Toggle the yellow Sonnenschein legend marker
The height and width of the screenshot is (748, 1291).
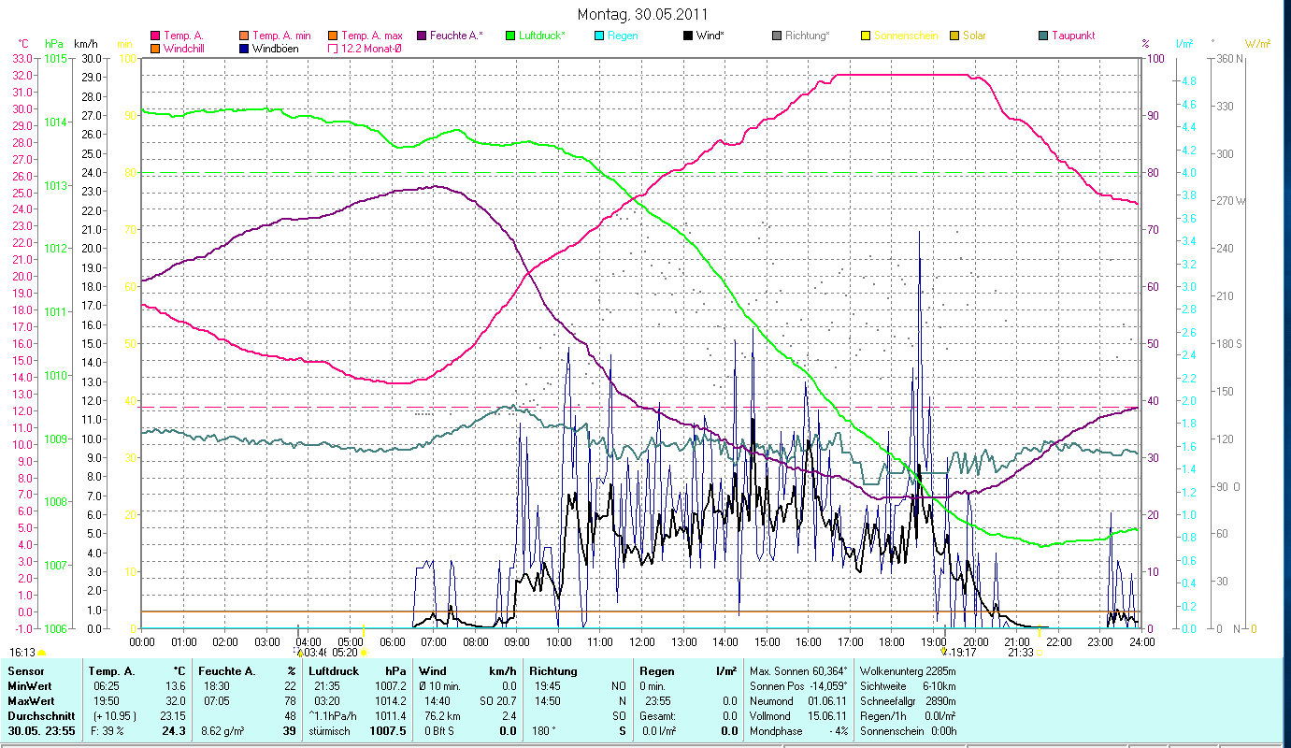(866, 36)
